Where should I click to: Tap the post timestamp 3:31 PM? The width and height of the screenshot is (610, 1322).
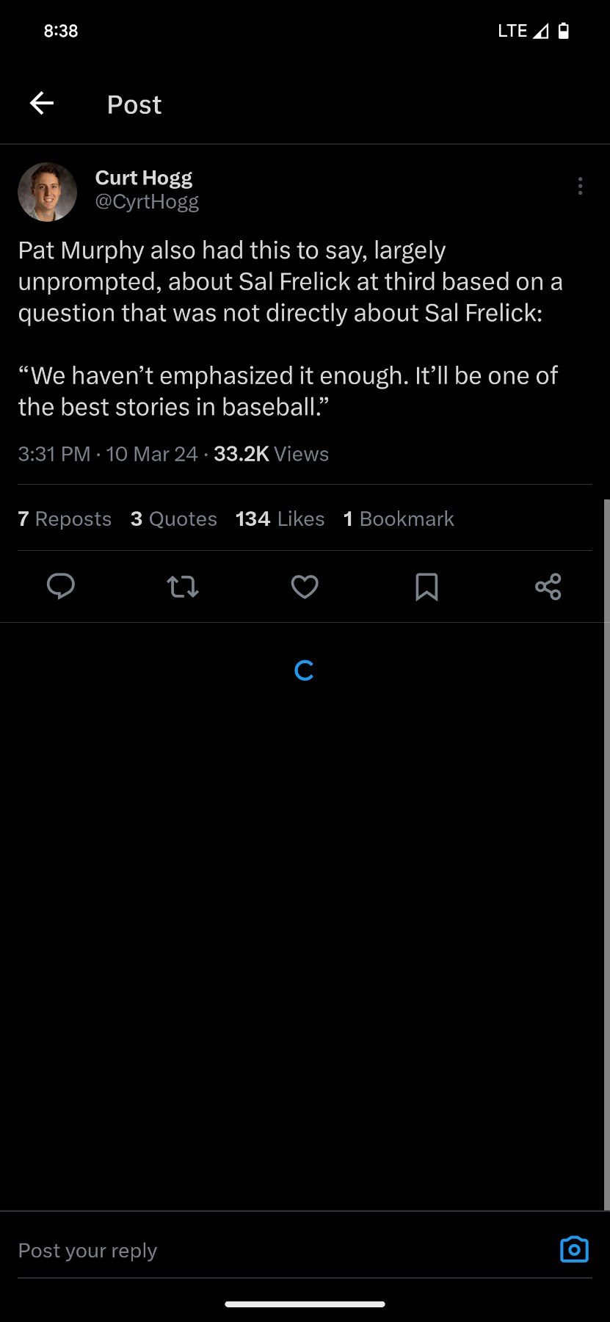click(x=54, y=454)
